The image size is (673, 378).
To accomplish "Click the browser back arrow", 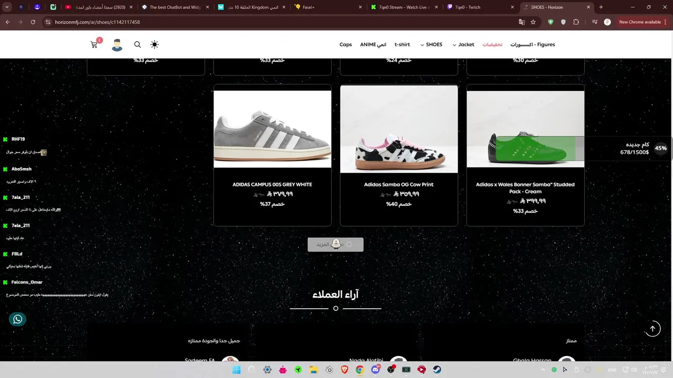I will (x=7, y=22).
